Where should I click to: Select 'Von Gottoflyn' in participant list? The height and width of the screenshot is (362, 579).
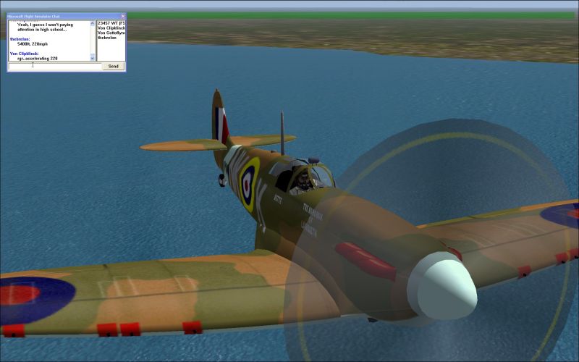[x=111, y=33]
